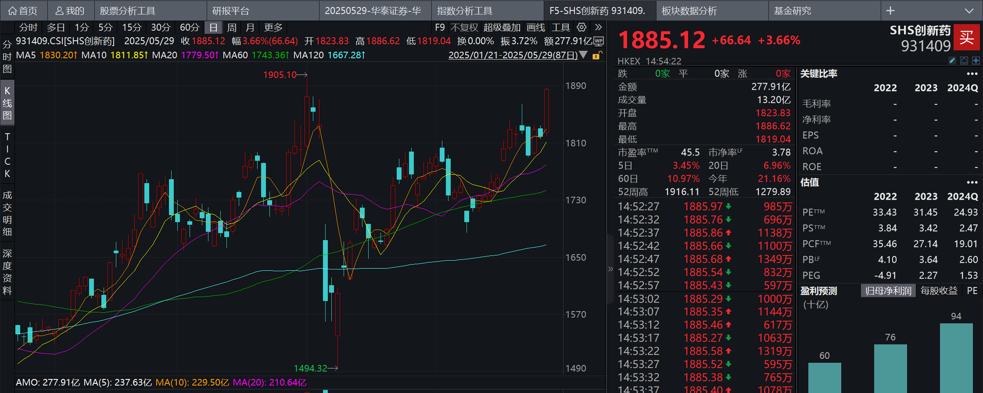Open 估值 more options ellipsis

point(972,182)
